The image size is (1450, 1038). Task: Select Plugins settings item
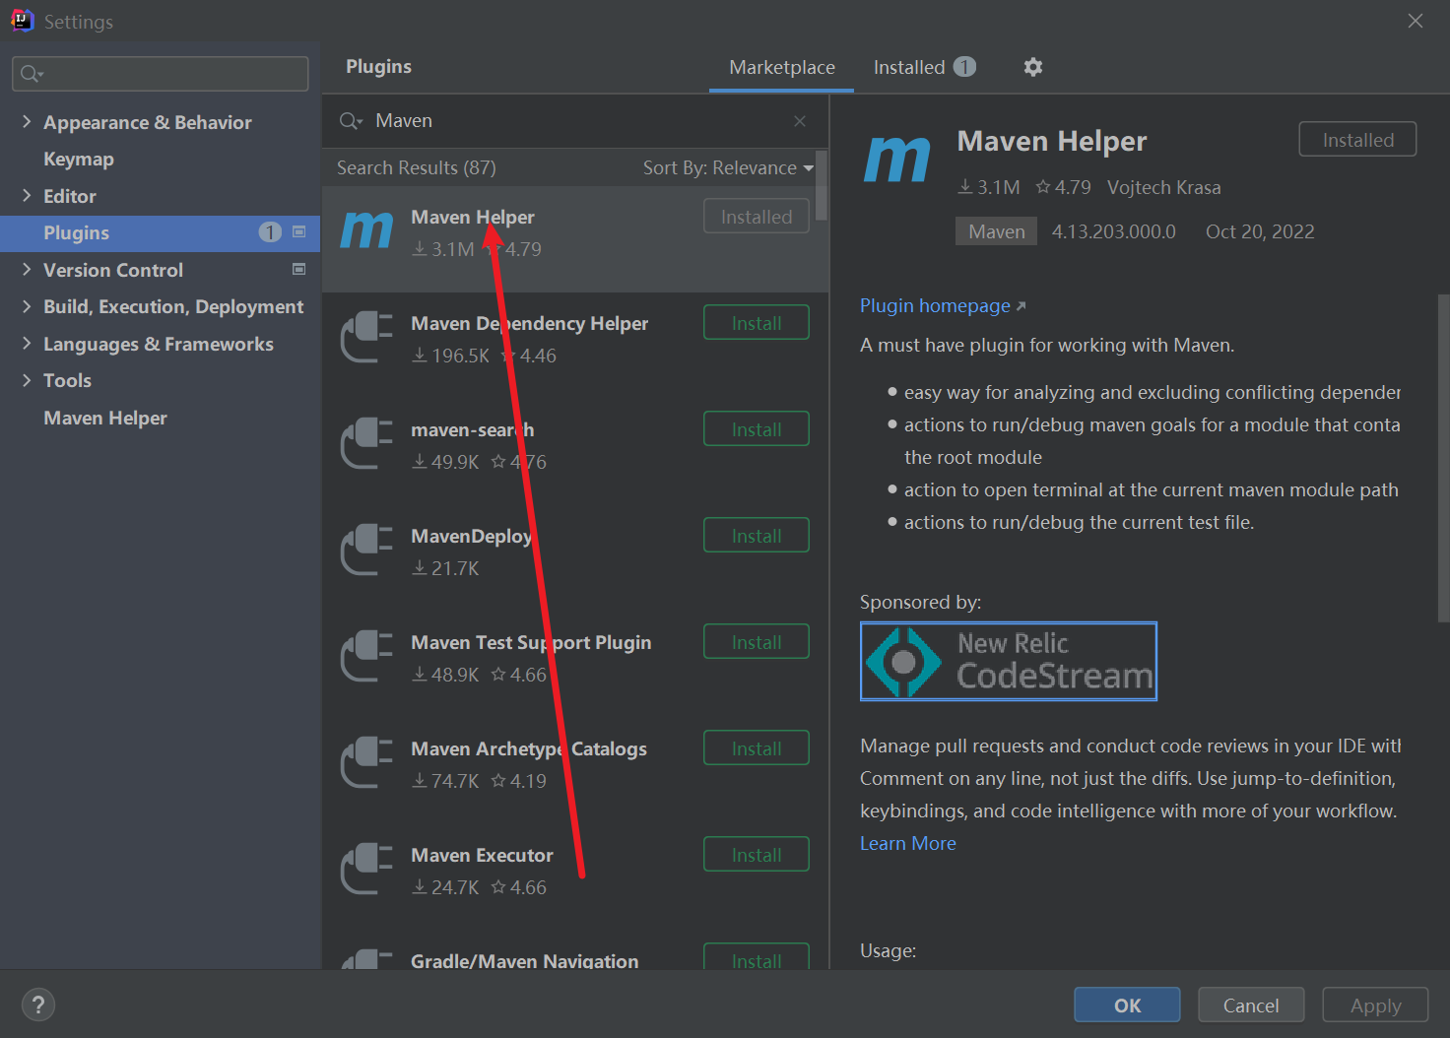coord(160,232)
